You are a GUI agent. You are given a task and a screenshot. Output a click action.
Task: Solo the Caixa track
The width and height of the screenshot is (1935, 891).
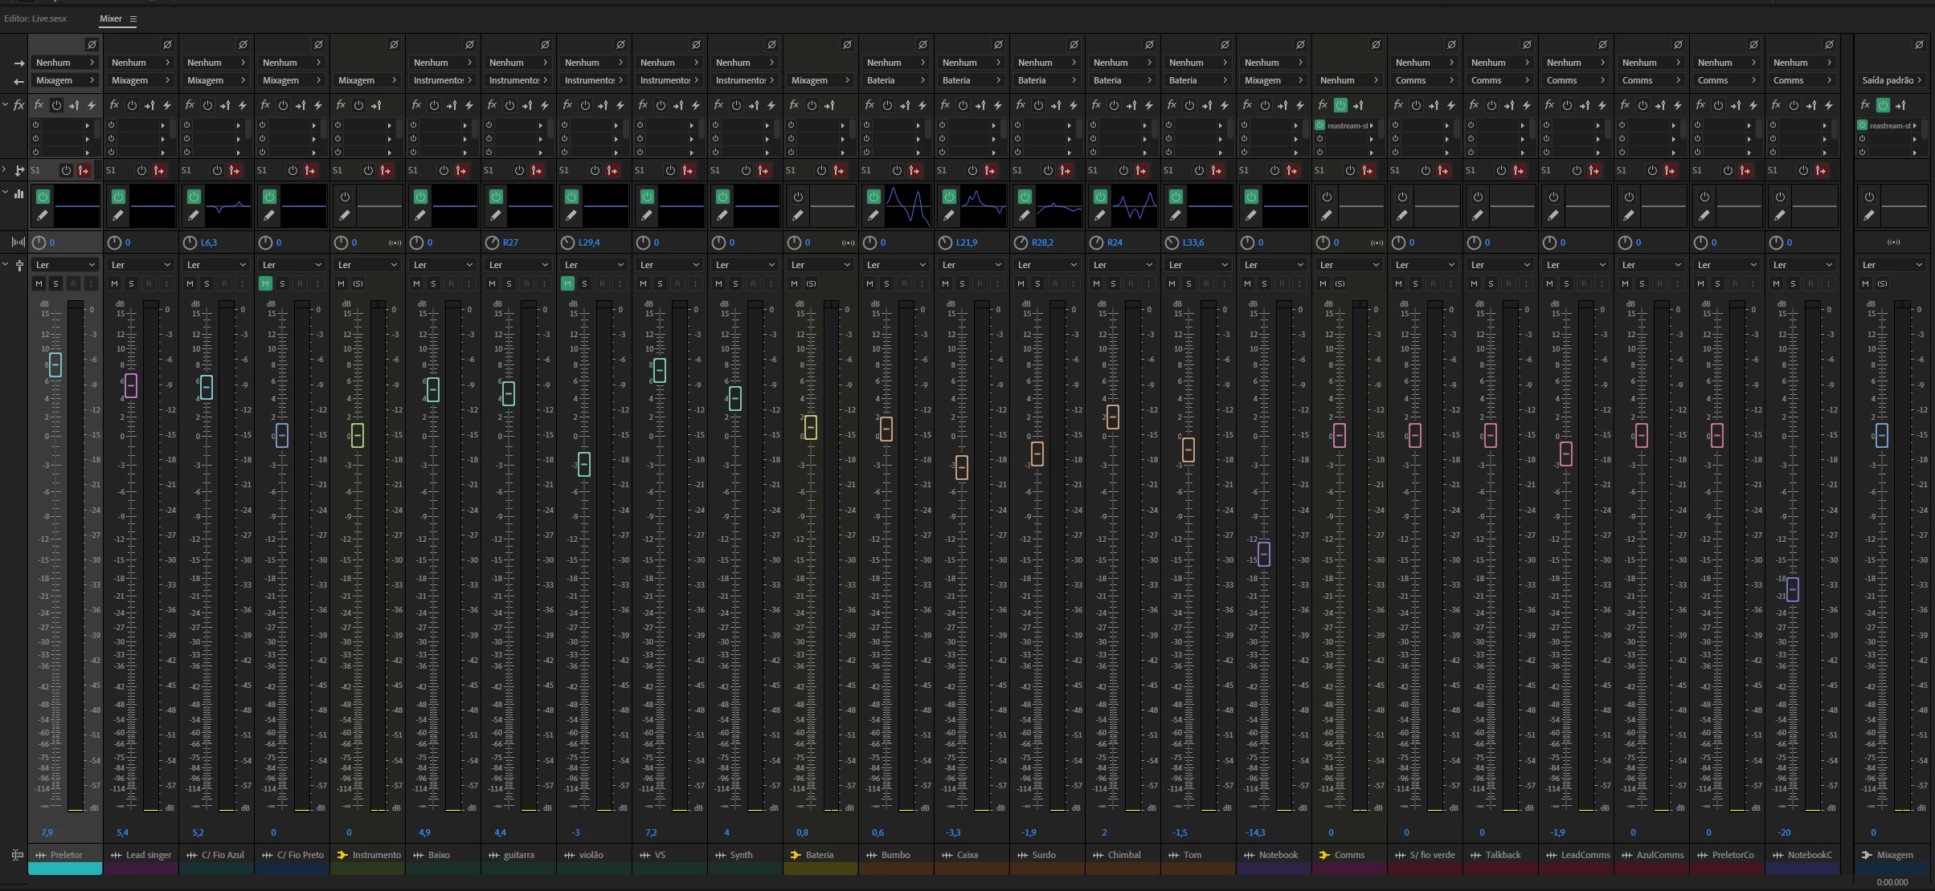coord(962,283)
